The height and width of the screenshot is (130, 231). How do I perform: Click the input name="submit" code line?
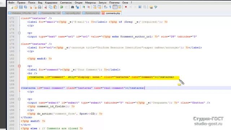[x=119, y=103]
